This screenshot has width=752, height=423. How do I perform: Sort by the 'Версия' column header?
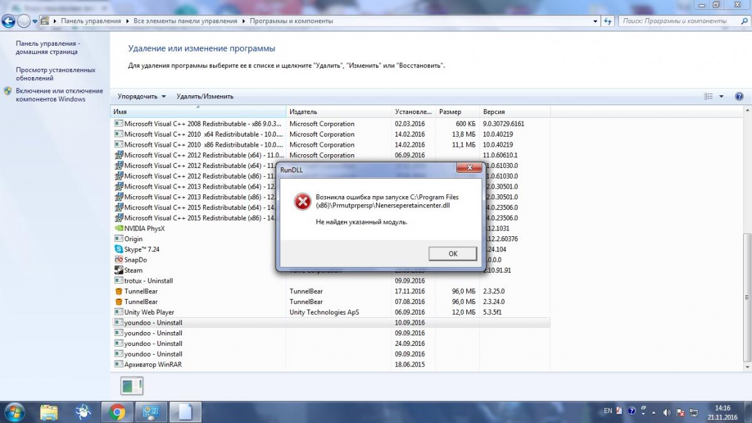515,112
